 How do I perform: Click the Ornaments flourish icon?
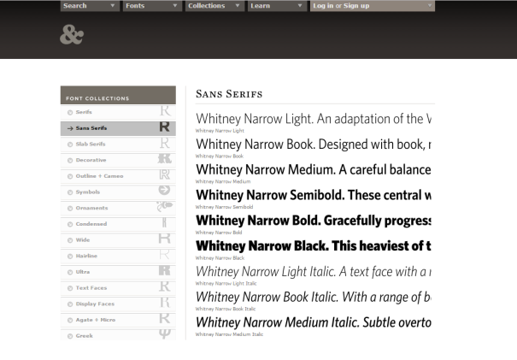[x=165, y=206]
